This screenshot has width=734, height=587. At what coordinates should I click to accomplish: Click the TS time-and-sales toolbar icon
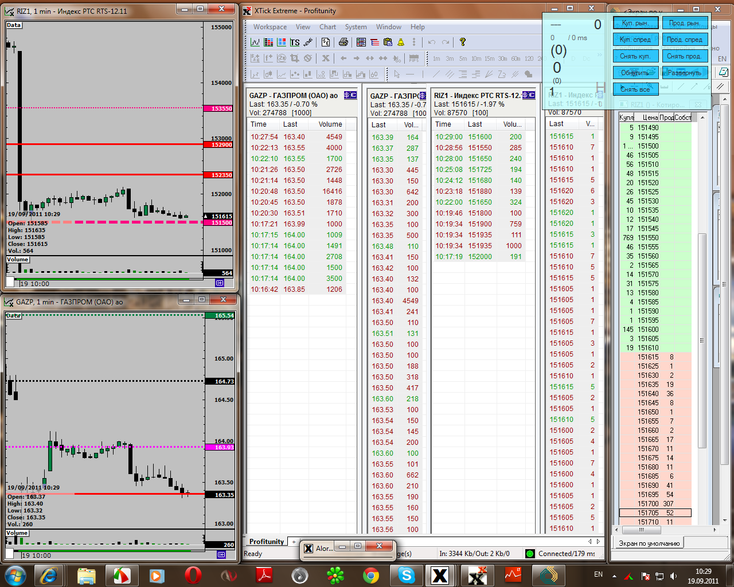(x=295, y=42)
